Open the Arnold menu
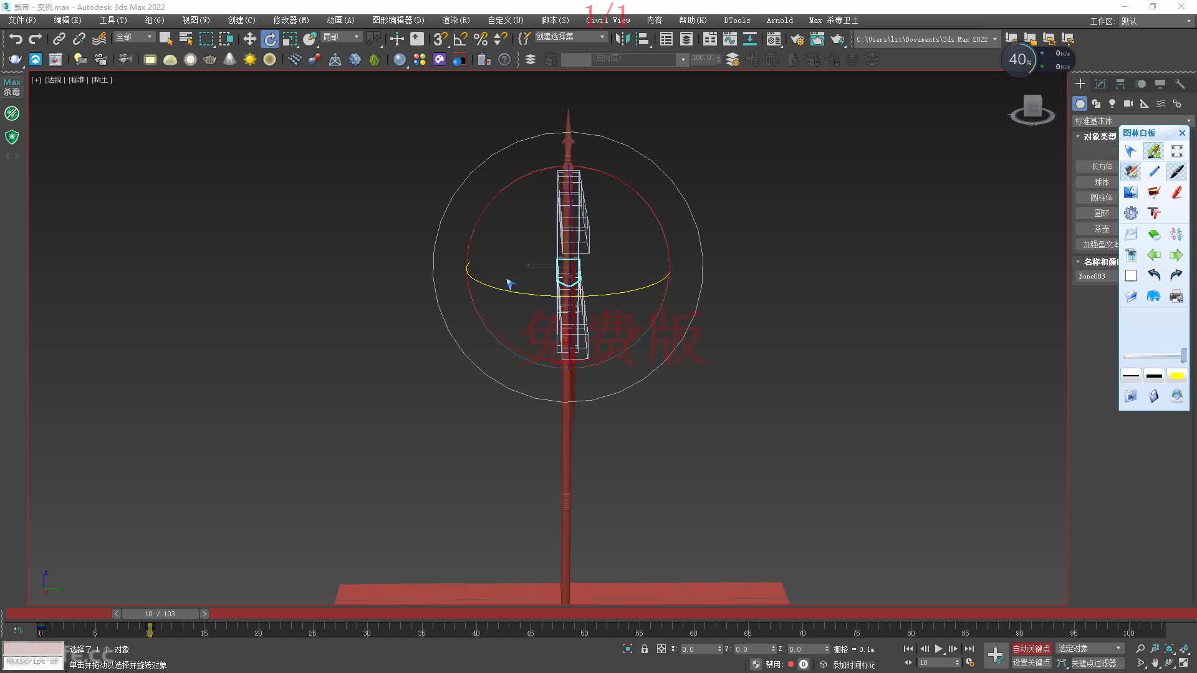This screenshot has height=673, width=1197. tap(779, 20)
